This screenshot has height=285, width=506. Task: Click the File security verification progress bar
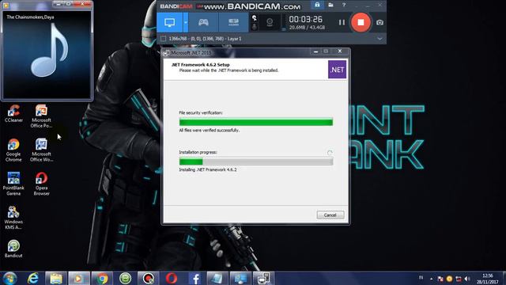(x=256, y=122)
